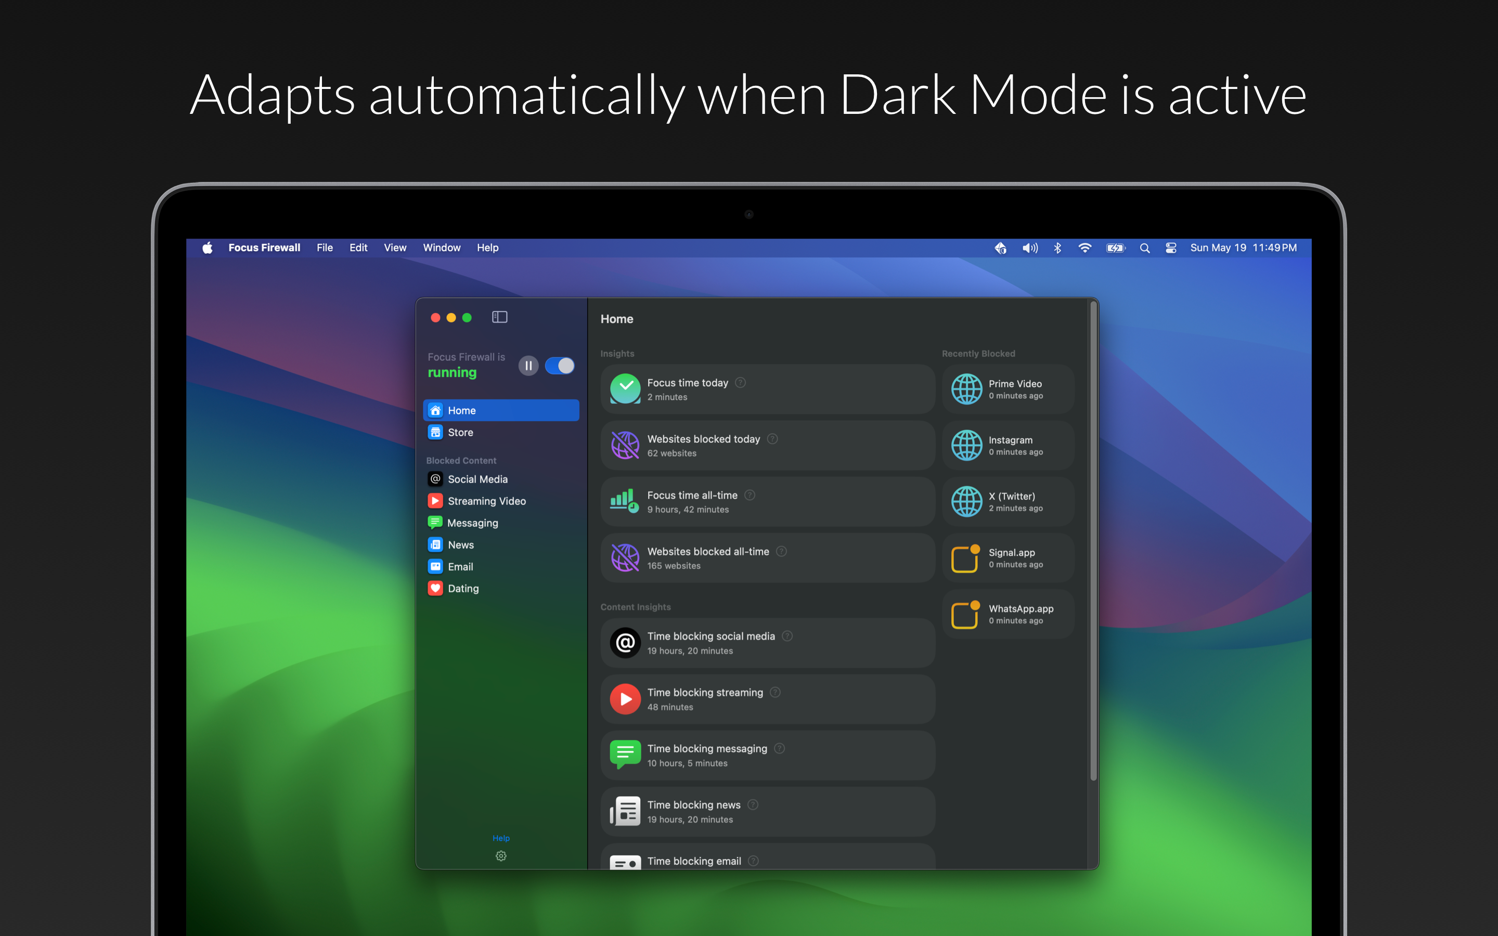The width and height of the screenshot is (1498, 936).
Task: Open Social Media blocked content
Action: click(x=501, y=479)
